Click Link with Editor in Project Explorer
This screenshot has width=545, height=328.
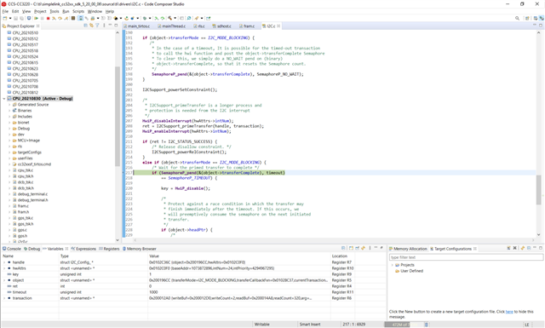91,26
